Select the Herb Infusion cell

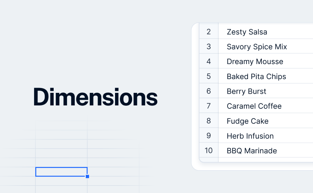(266, 136)
